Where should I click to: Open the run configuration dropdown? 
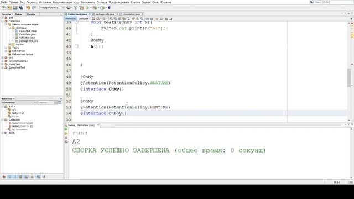pos(52,8)
